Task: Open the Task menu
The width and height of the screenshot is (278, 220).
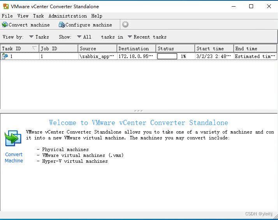Action: click(x=39, y=16)
